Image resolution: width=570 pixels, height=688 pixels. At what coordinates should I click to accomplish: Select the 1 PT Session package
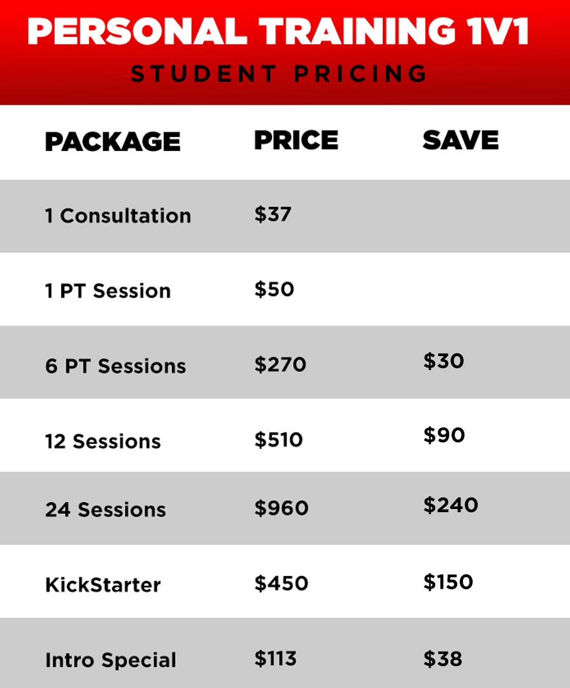(x=108, y=291)
